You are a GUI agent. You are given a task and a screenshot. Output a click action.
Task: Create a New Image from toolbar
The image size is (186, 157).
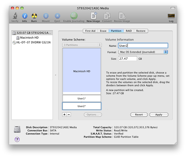coord(94,15)
